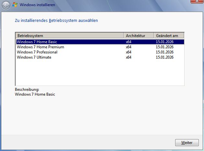The image size is (204, 151).
Task: Click x64 cell in Home Premium row
Action: point(129,47)
